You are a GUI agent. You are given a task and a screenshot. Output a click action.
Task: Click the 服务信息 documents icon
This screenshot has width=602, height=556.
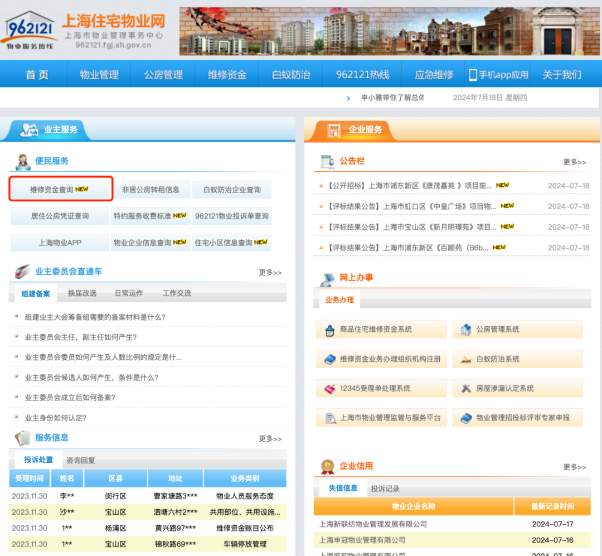pos(23,438)
